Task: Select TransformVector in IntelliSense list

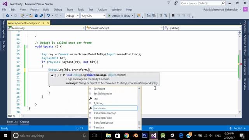Action: coord(113,123)
